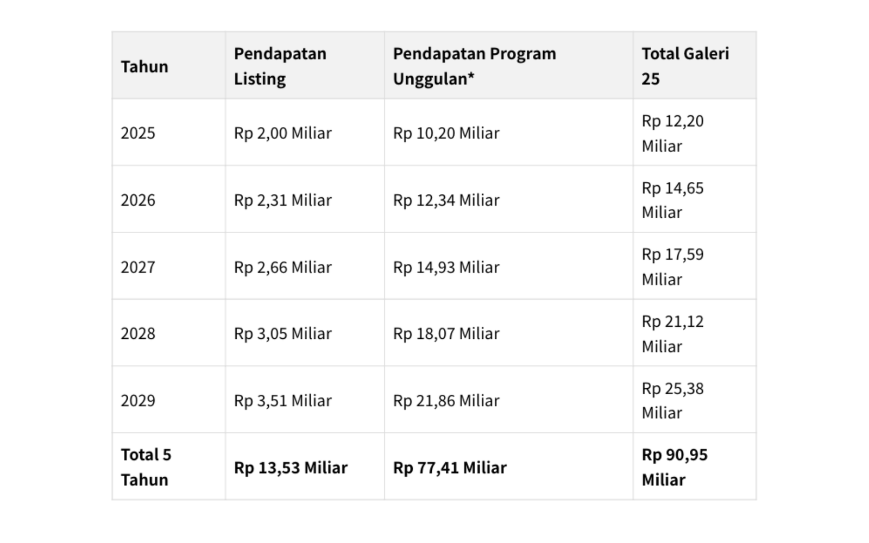The image size is (869, 543).
Task: Click the Rp 3,05 Miliar cell
Action: (x=282, y=333)
